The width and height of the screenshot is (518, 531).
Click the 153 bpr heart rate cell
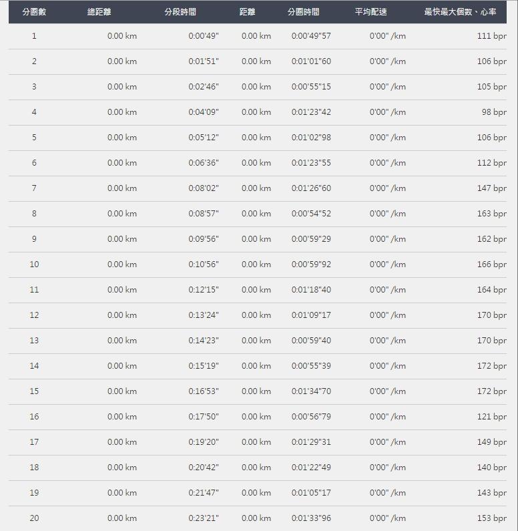492,518
